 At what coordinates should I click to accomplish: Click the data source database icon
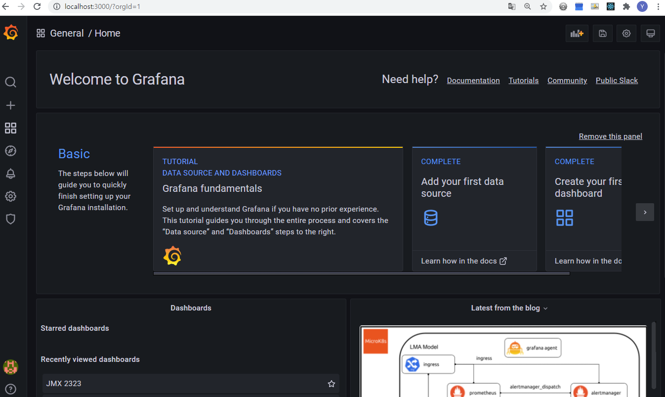click(431, 218)
